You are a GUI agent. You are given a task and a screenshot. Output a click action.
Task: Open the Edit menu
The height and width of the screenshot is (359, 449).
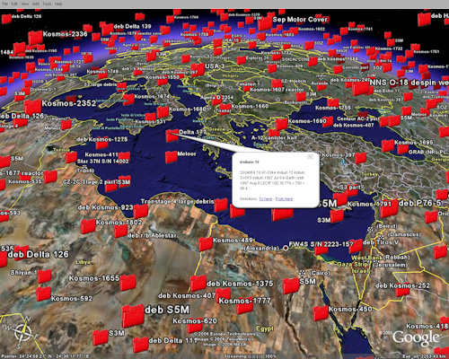(14, 4)
